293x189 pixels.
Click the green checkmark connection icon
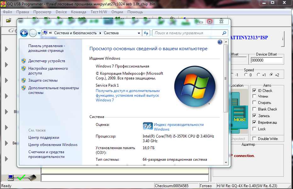tap(21, 177)
